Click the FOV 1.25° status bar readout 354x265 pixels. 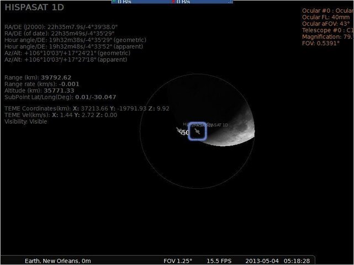[178, 261]
